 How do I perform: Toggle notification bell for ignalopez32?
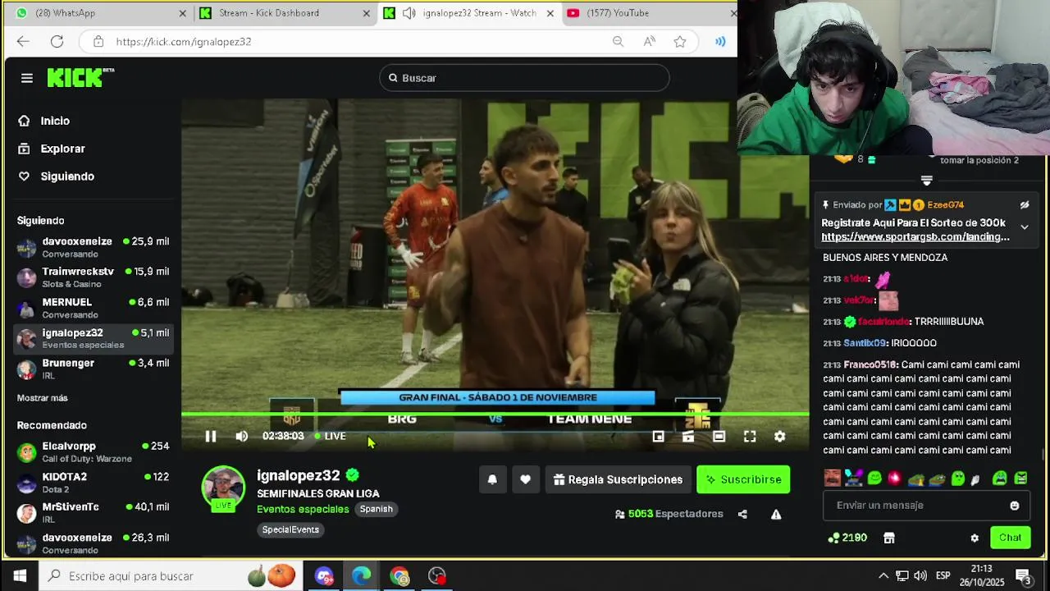click(492, 479)
